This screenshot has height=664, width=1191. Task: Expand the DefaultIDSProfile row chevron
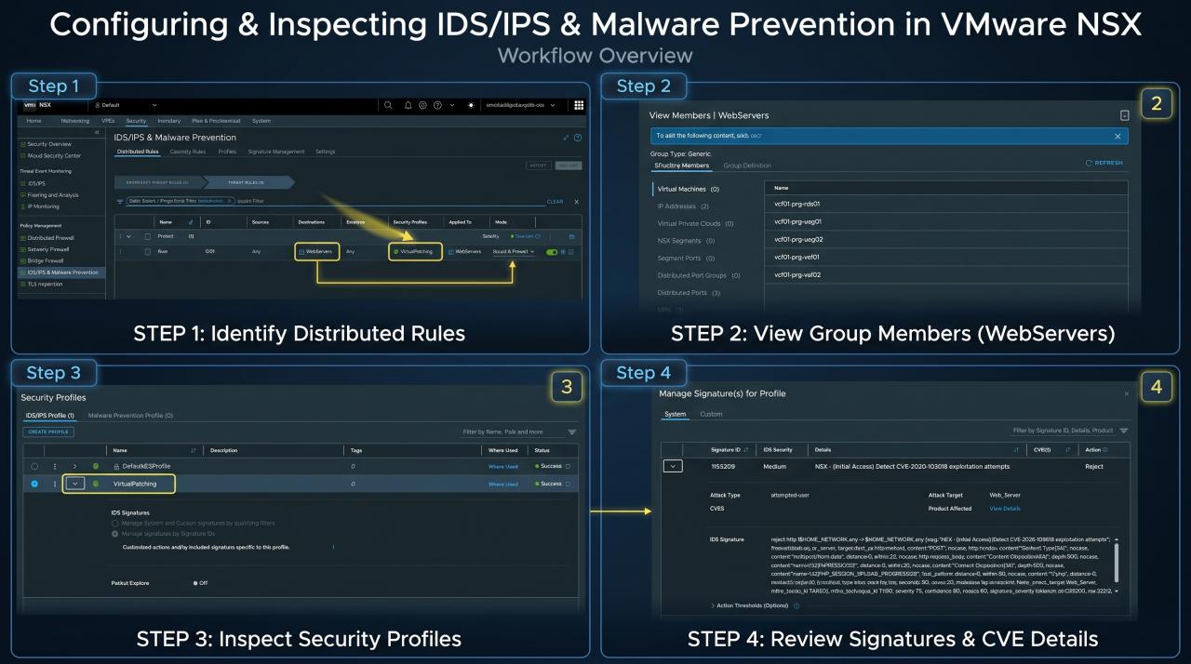coord(74,466)
